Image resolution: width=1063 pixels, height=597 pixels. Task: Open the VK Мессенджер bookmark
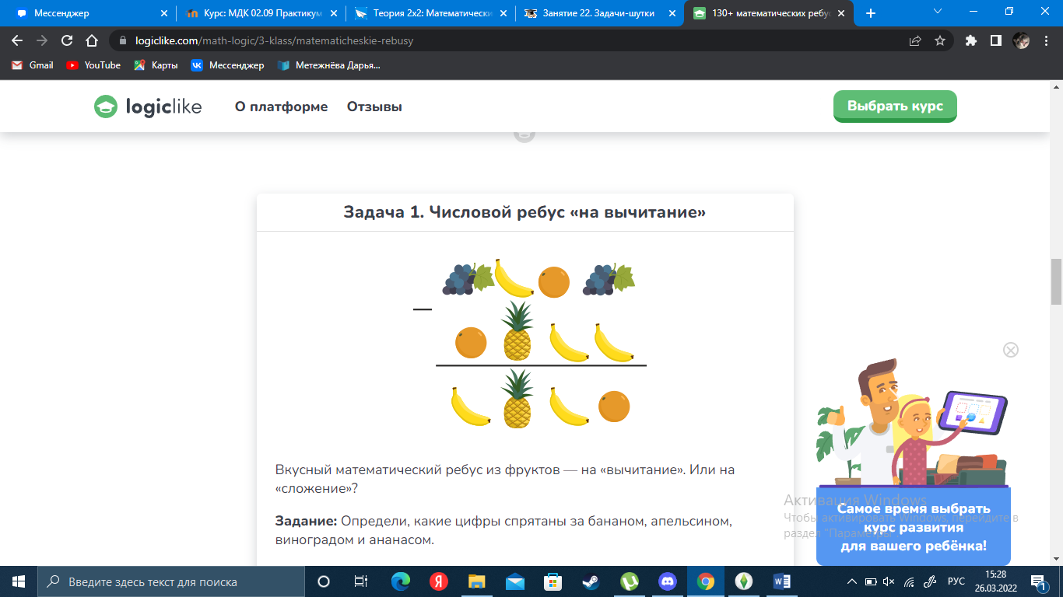coord(228,65)
